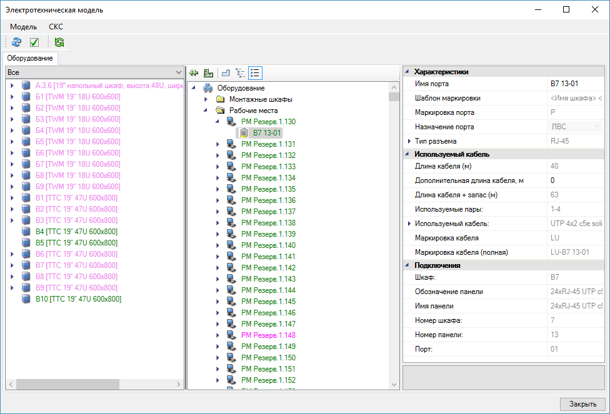610x414 pixels.
Task: Select РМ Резерв.1.152 in the tree
Action: pyautogui.click(x=268, y=380)
